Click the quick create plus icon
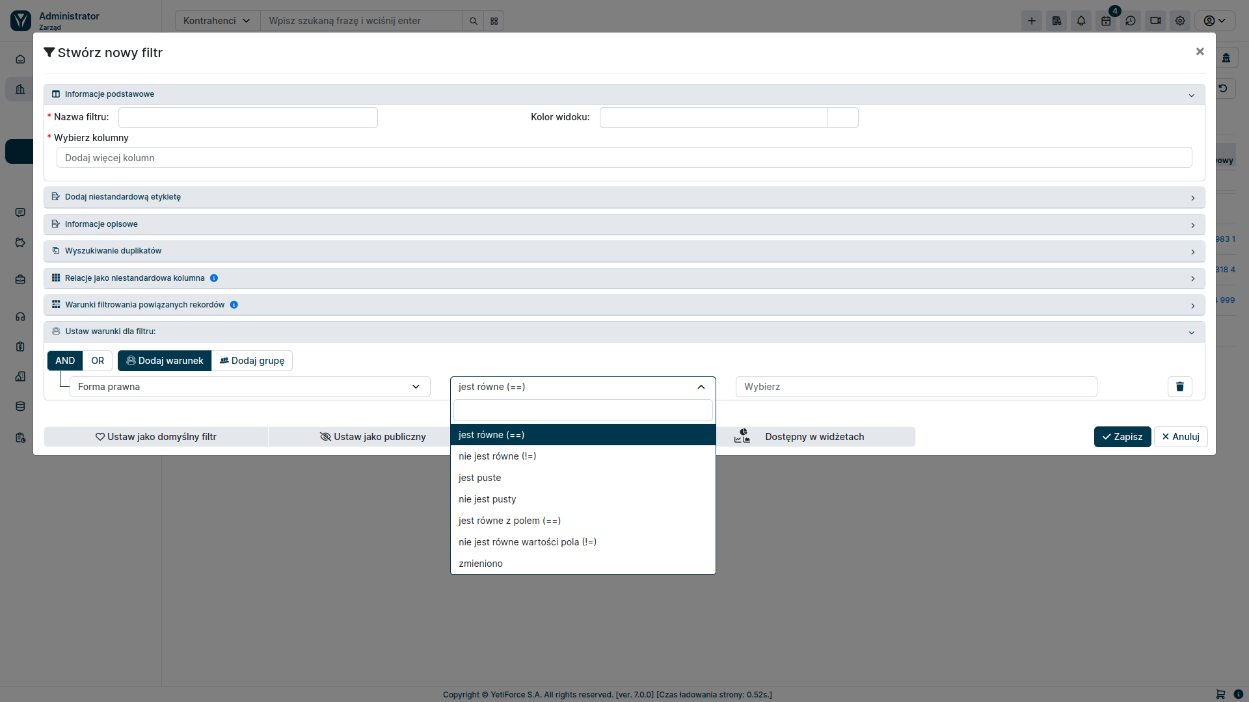Screen dimensions: 1249x702 [x=1032, y=21]
